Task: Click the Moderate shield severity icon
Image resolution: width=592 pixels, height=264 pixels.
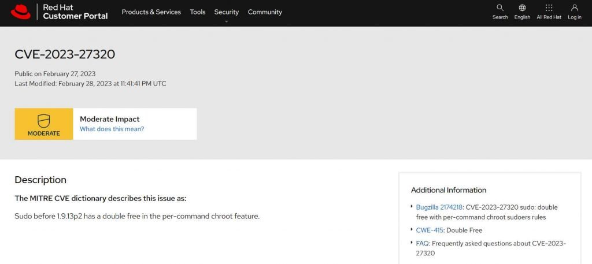Action: click(x=44, y=121)
